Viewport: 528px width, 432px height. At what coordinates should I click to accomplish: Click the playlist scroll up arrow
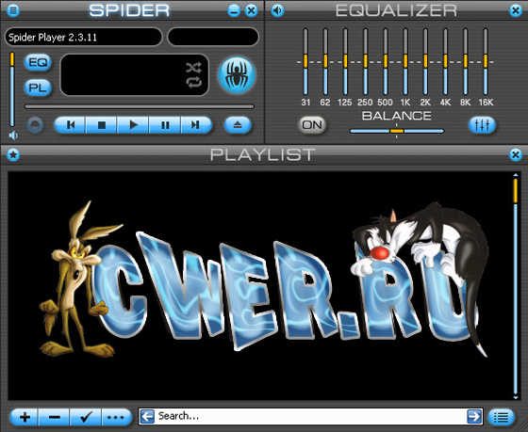[516, 175]
